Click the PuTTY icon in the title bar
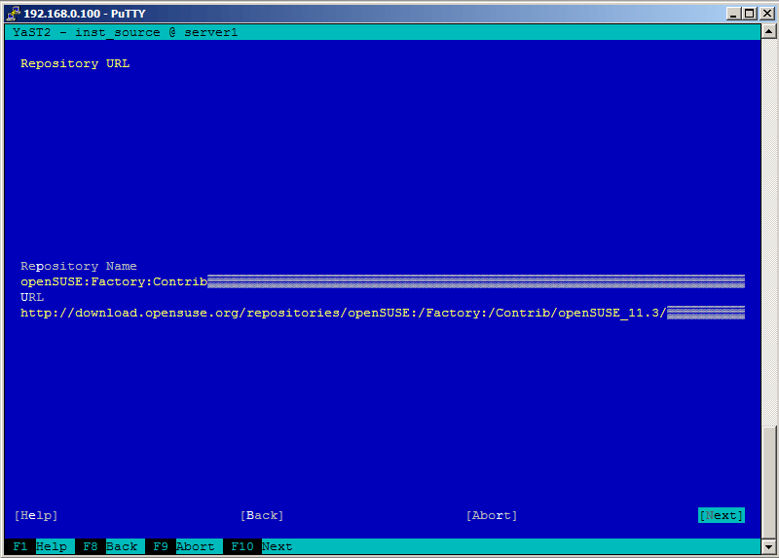This screenshot has height=558, width=779. (x=14, y=14)
